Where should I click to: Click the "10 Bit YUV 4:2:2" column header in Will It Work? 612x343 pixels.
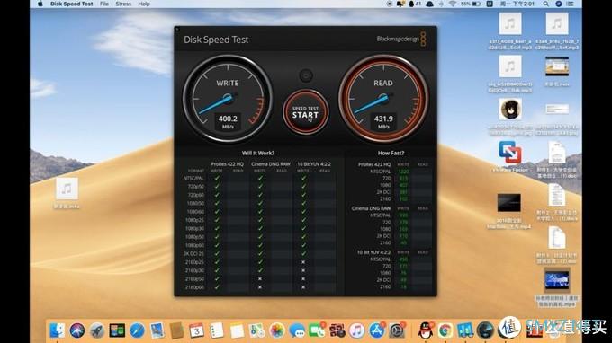(x=314, y=164)
